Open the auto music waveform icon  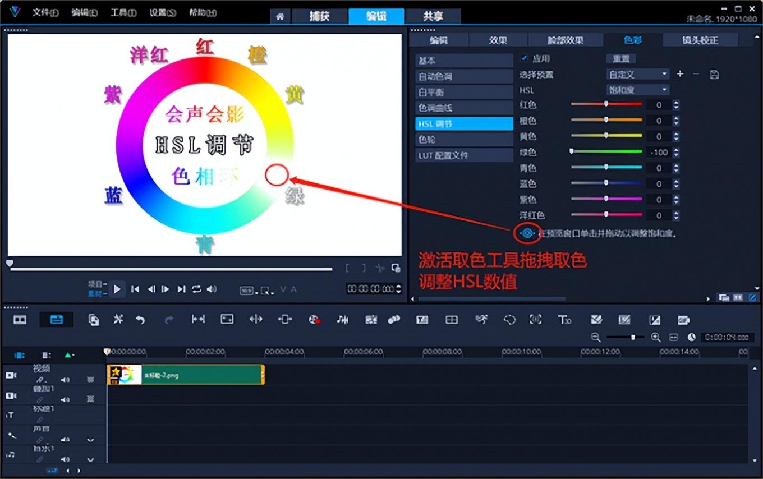point(342,320)
